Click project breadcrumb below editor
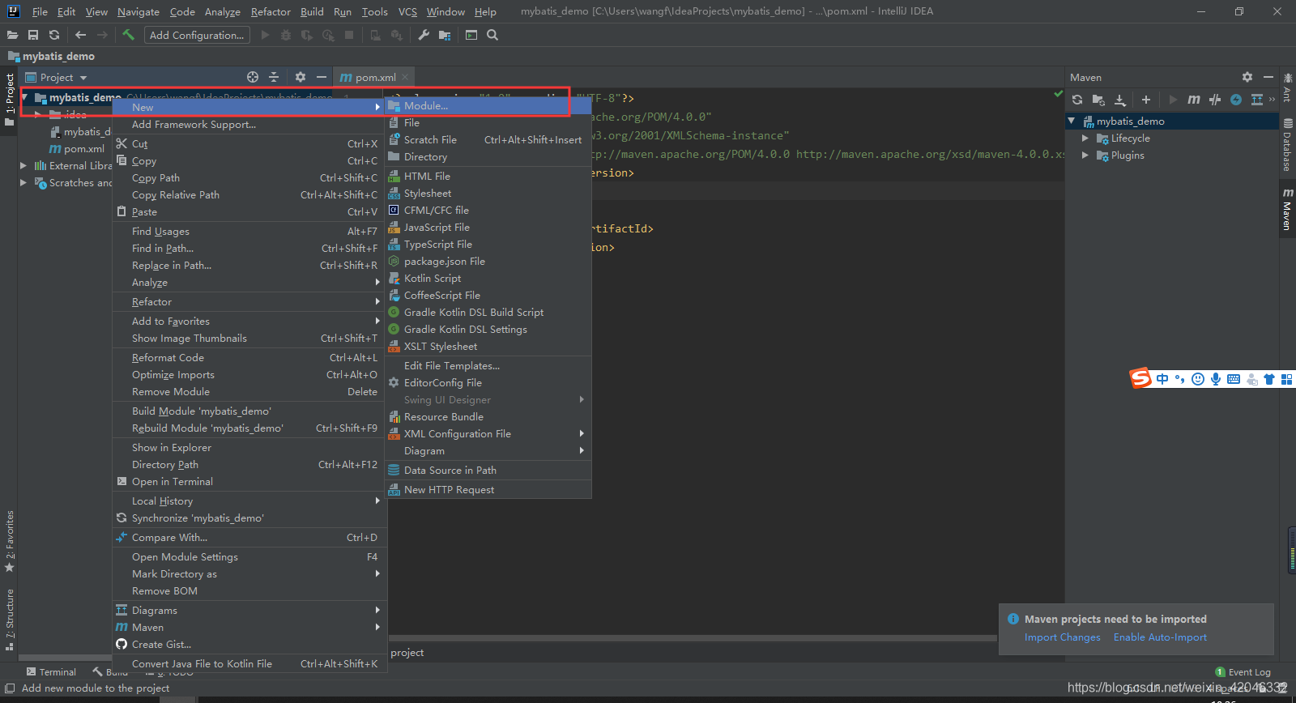Screen dimensions: 1296x703 (407, 652)
